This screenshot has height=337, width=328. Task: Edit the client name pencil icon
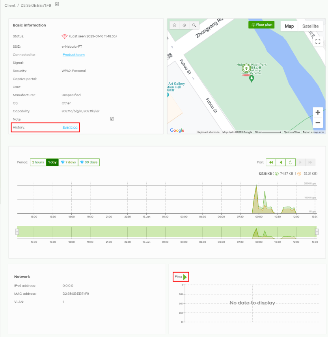pyautogui.click(x=57, y=4)
